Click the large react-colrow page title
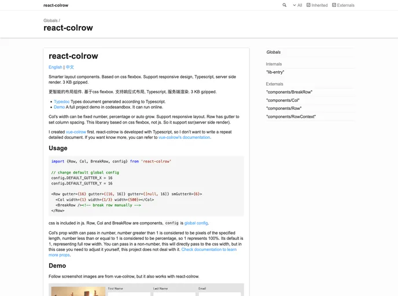Screen dimensions: 398x296 coord(68,28)
